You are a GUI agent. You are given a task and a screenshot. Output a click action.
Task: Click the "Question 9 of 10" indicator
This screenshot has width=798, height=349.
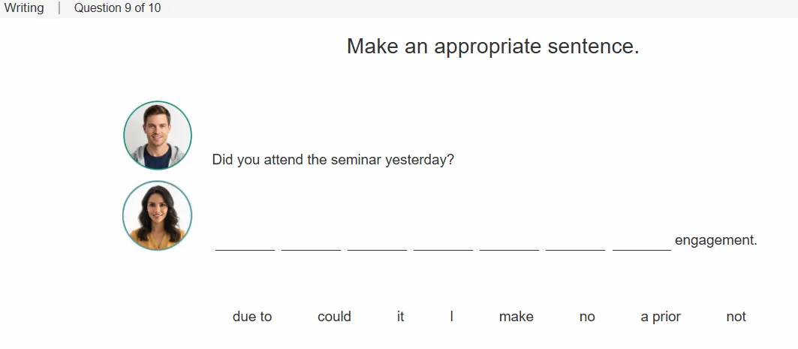click(118, 8)
